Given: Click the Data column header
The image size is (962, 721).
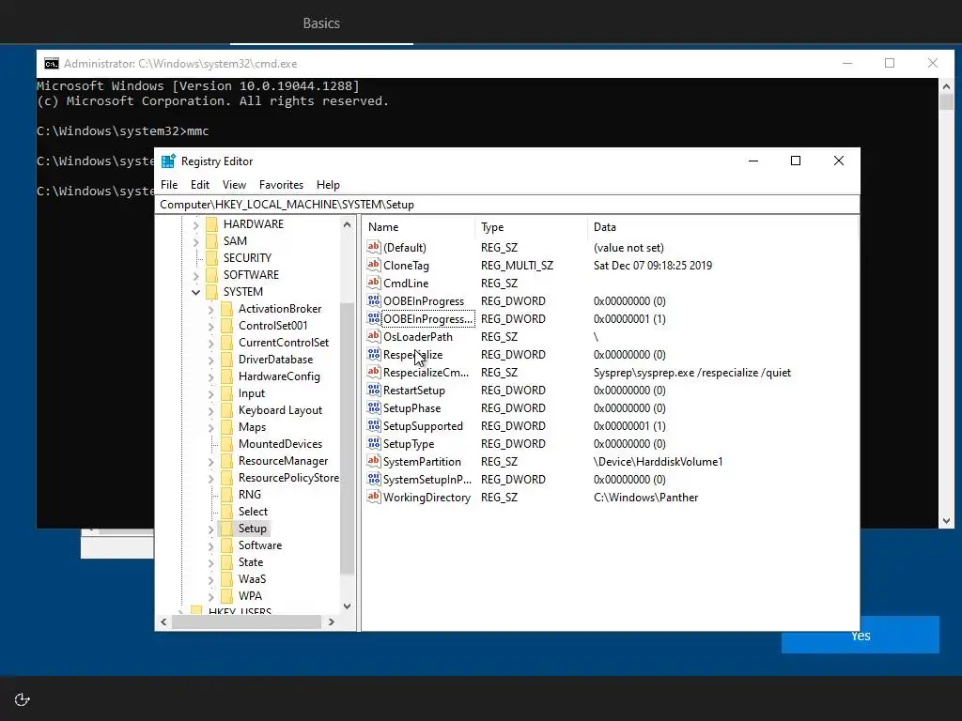Looking at the screenshot, I should click(x=722, y=227).
